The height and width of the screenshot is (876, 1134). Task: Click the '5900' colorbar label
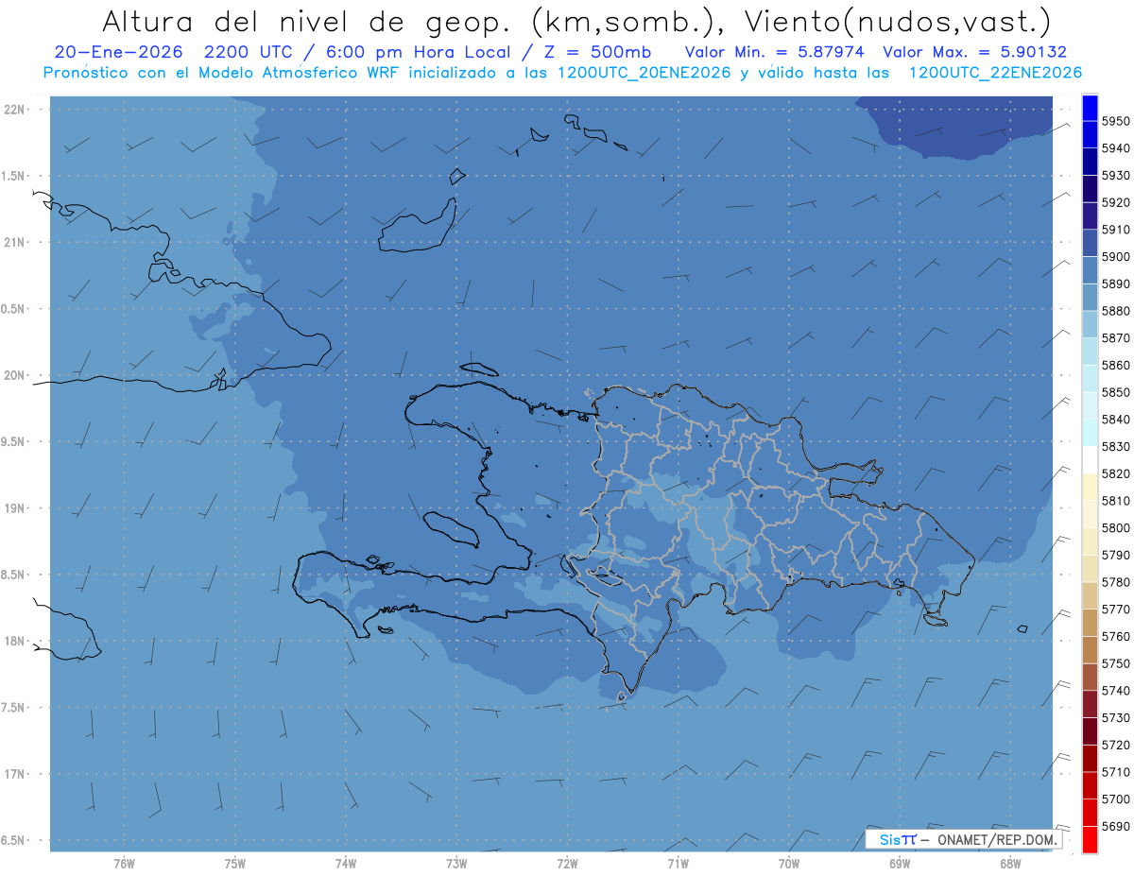[x=1115, y=256]
